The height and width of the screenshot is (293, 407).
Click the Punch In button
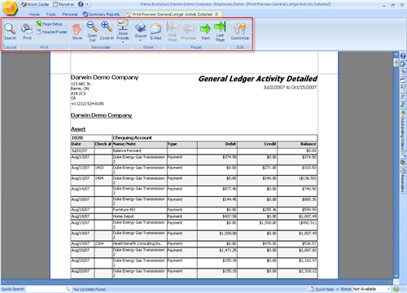63,4
